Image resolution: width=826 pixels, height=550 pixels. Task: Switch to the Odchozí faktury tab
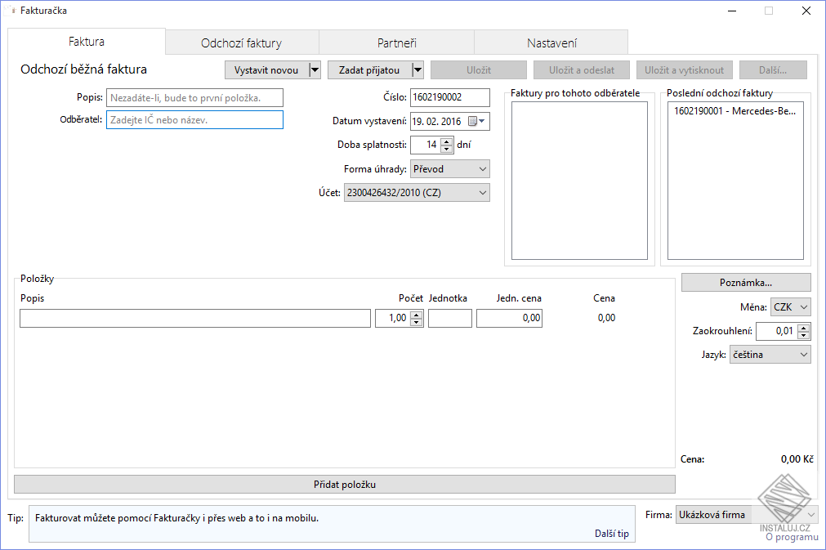(x=242, y=43)
